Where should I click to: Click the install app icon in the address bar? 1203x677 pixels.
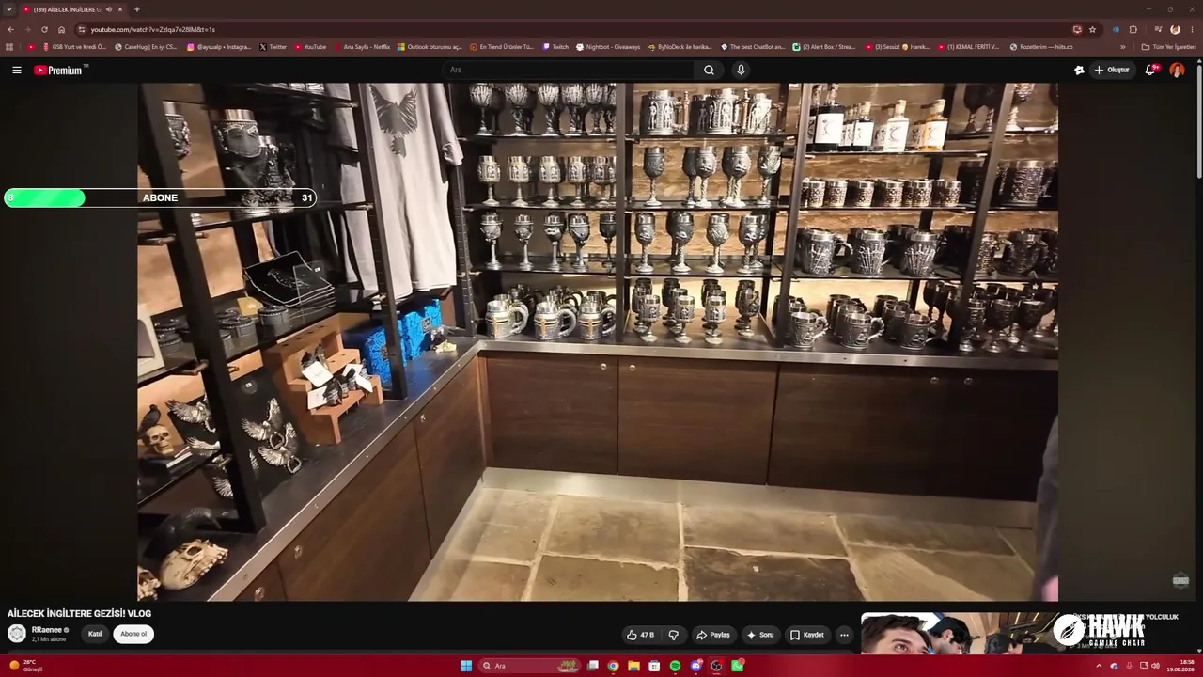coord(1077,29)
